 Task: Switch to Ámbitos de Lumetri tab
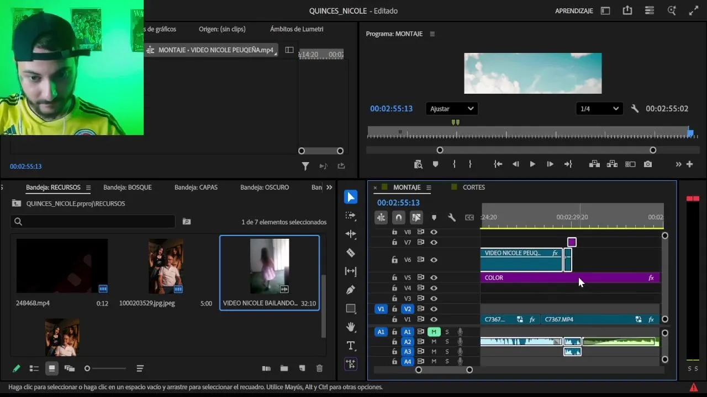click(x=297, y=29)
